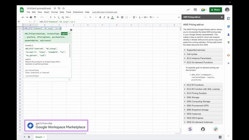Open the Insert menu
Screen dimensions: 249x140
(47, 12)
